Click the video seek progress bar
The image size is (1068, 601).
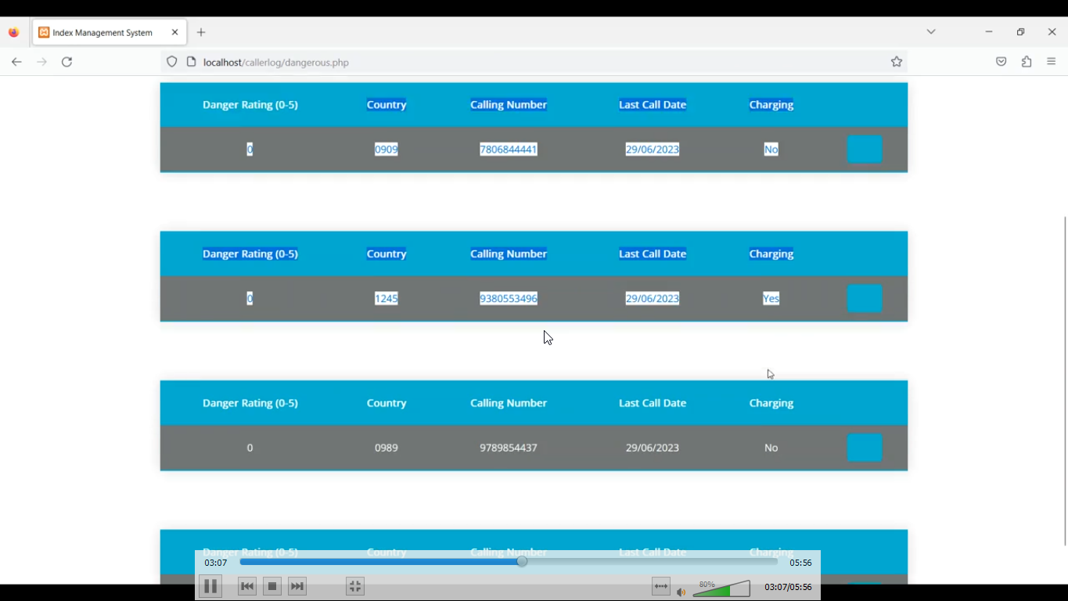[x=509, y=562]
